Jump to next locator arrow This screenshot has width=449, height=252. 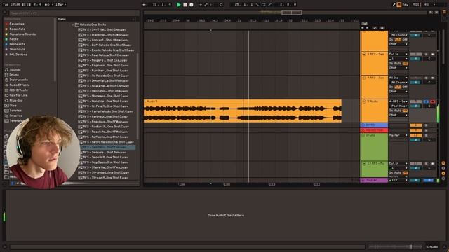click(x=367, y=28)
